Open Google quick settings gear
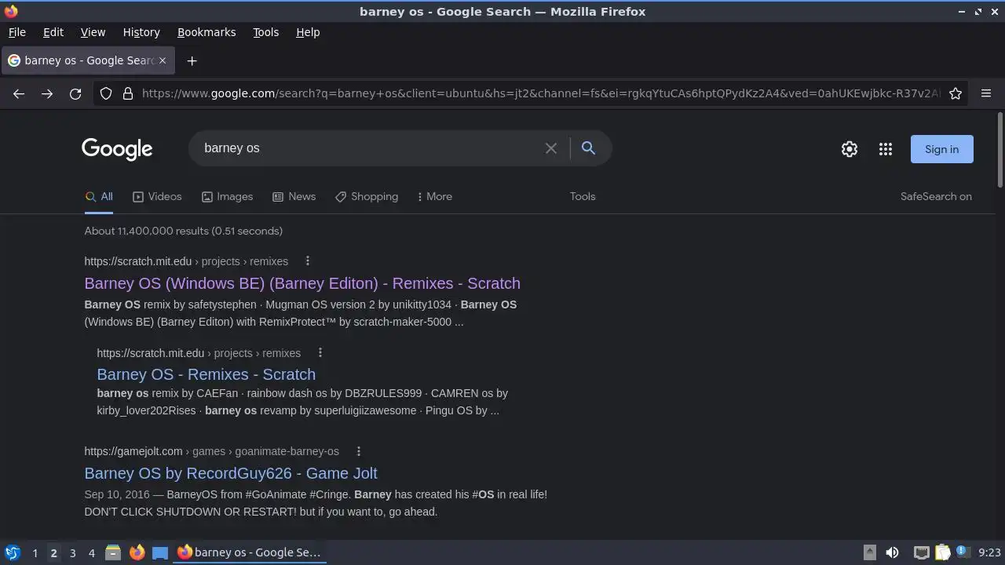The width and height of the screenshot is (1005, 565). click(x=850, y=149)
